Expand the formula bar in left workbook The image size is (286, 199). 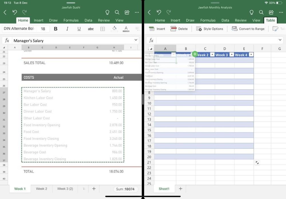point(136,40)
